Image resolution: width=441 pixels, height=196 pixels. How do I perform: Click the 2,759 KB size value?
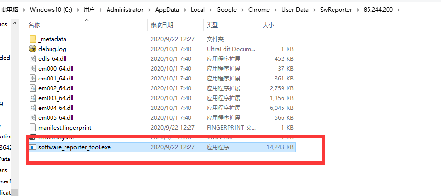point(282,88)
